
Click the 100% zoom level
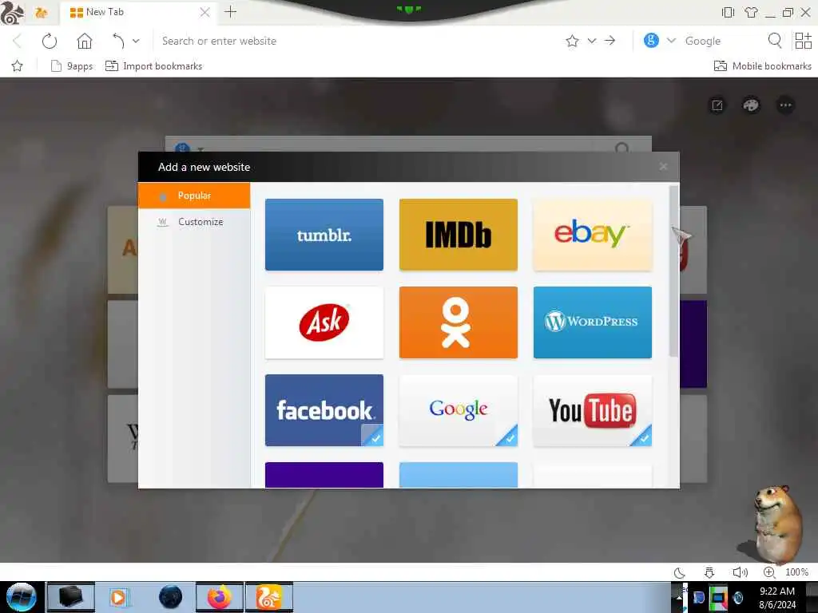[796, 572]
